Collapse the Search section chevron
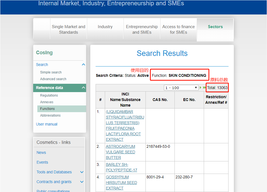267x192 pixels. [x=83, y=65]
